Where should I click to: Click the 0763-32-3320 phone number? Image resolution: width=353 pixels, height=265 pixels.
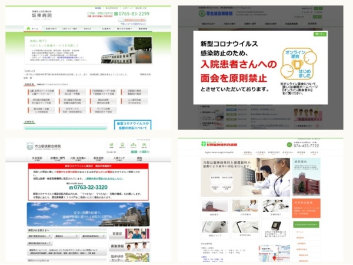coord(88,187)
